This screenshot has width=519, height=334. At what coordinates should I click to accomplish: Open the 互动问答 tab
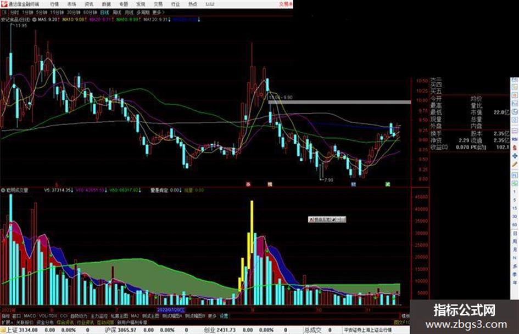pos(105,322)
